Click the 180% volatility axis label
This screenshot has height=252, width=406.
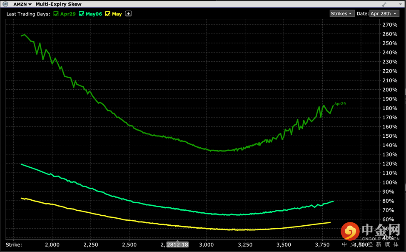(390, 108)
